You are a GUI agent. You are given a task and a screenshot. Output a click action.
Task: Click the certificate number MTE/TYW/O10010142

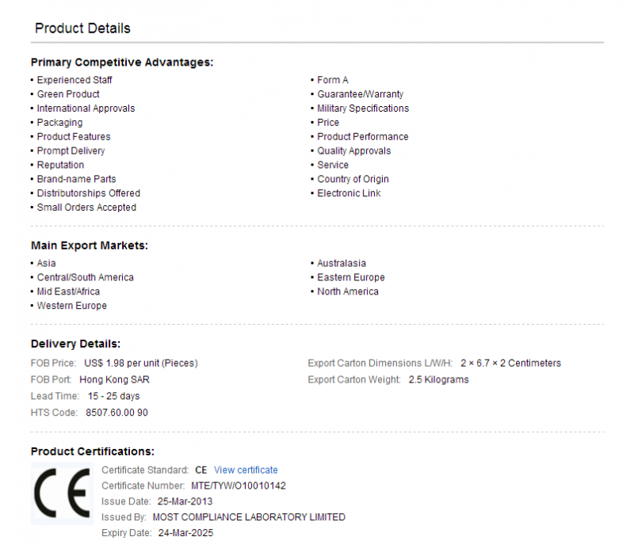239,485
